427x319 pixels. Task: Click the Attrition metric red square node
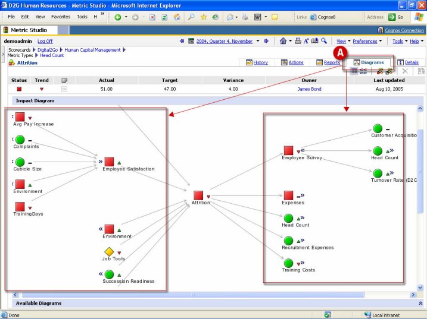[x=198, y=195]
